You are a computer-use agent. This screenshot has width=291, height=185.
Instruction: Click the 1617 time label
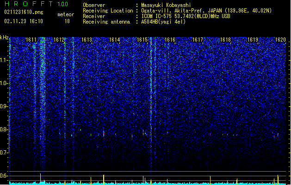pos(198,40)
